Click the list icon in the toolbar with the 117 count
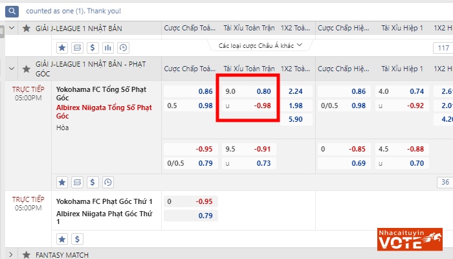The height and width of the screenshot is (259, 453). click(x=77, y=48)
